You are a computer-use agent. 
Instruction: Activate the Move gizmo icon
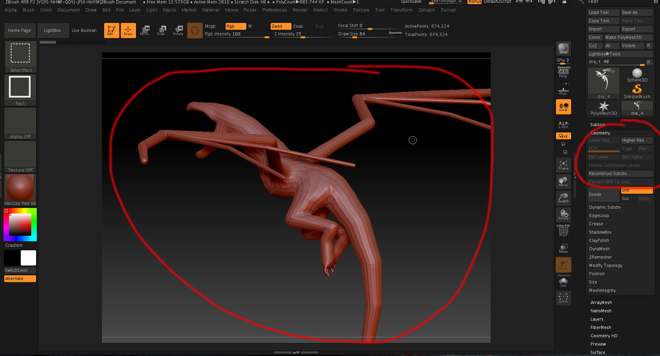(145, 31)
